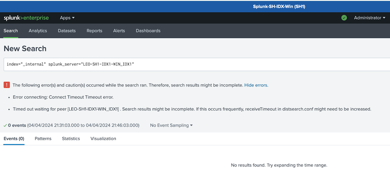Open the Administrator user menu
The height and width of the screenshot is (182, 390).
pos(369,18)
